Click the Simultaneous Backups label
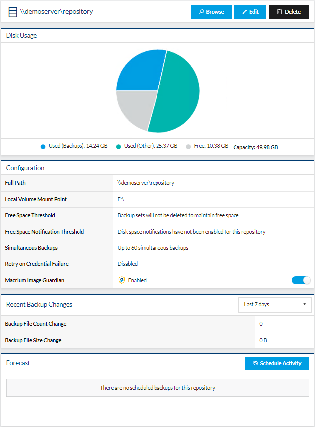 click(31, 248)
